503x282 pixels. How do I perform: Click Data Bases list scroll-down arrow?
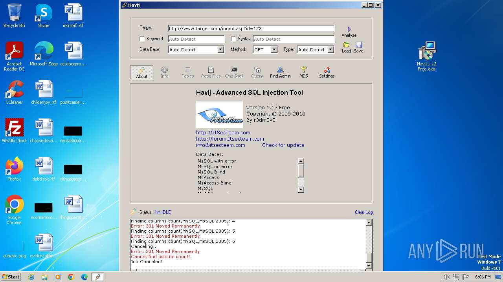301,190
